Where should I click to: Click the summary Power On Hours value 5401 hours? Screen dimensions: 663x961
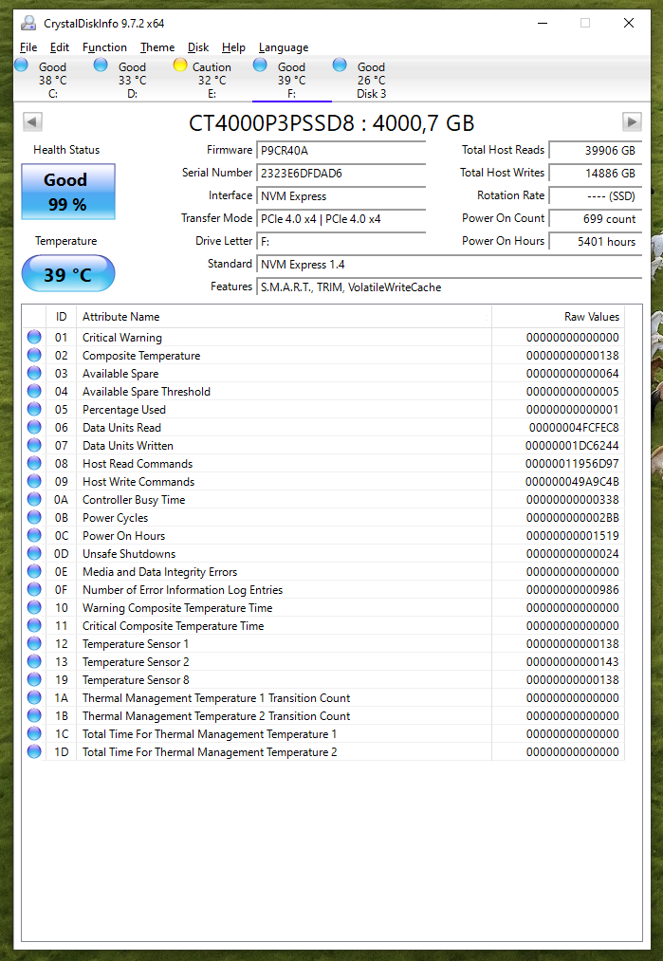pyautogui.click(x=596, y=242)
